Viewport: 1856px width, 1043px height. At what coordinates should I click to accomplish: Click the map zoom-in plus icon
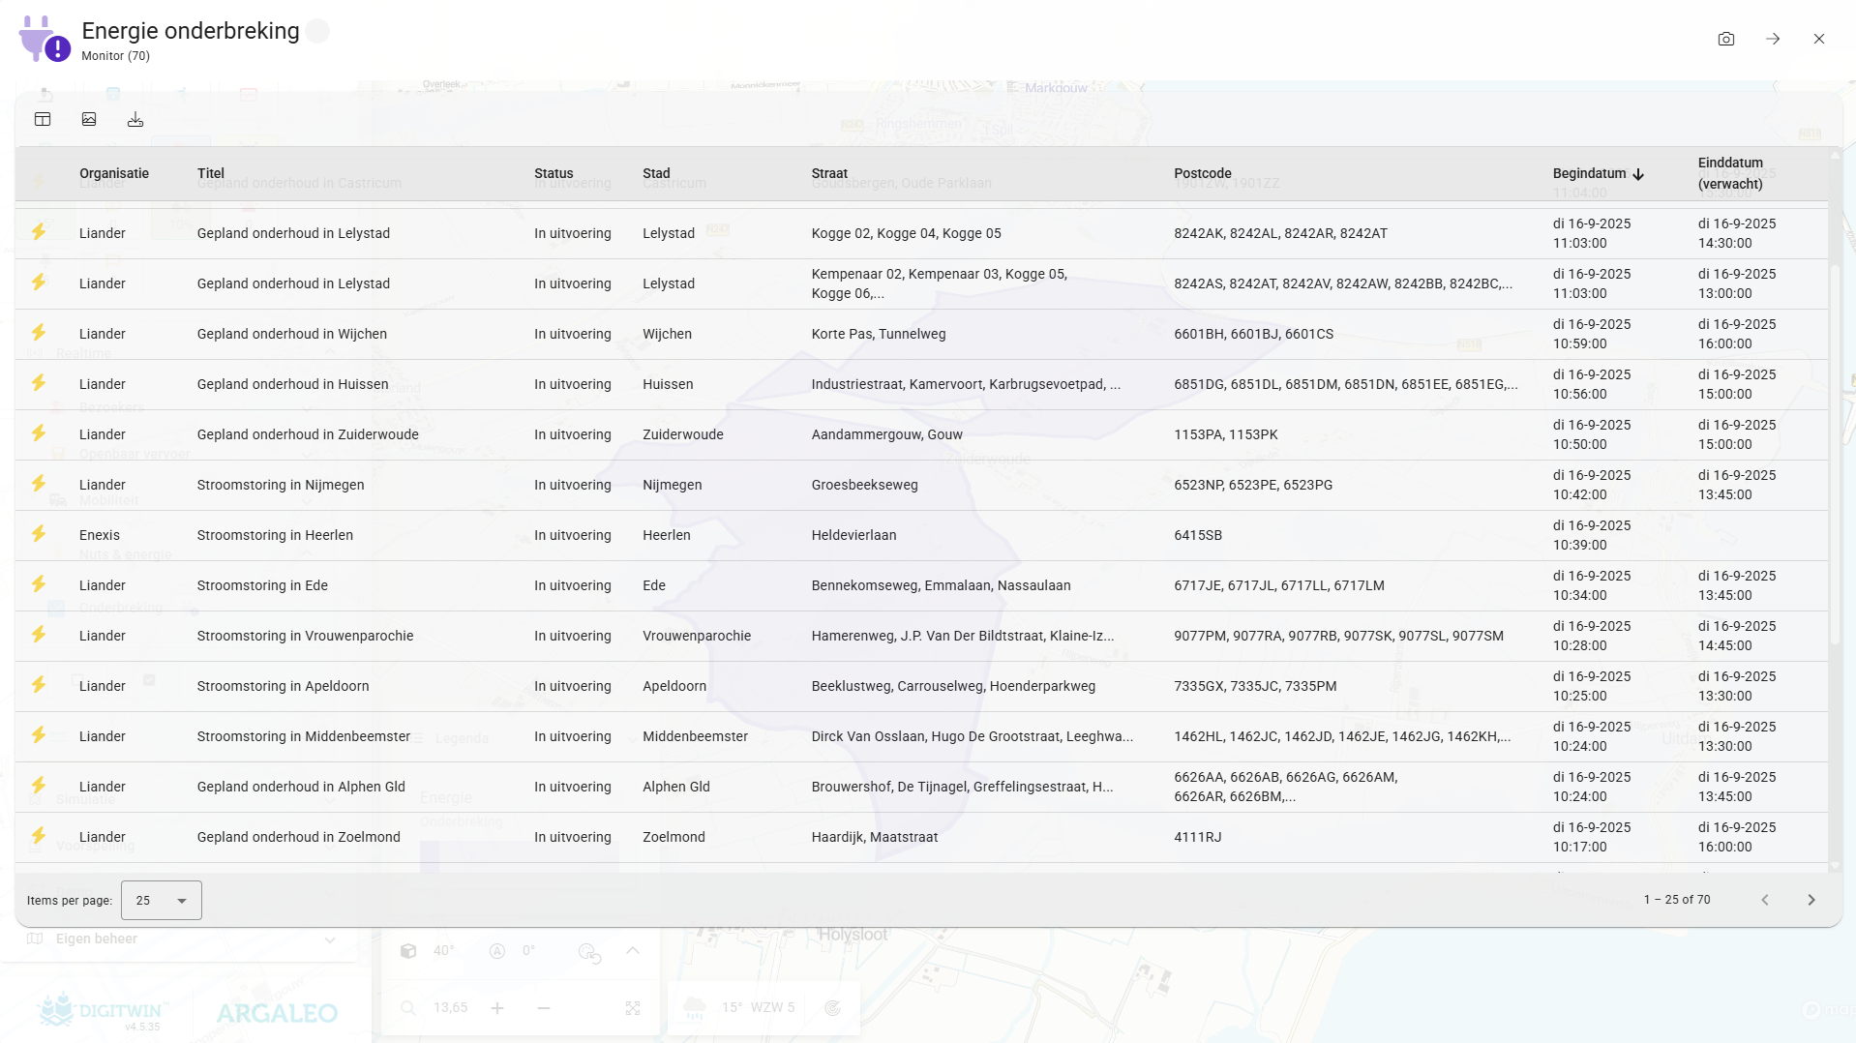pyautogui.click(x=497, y=1008)
